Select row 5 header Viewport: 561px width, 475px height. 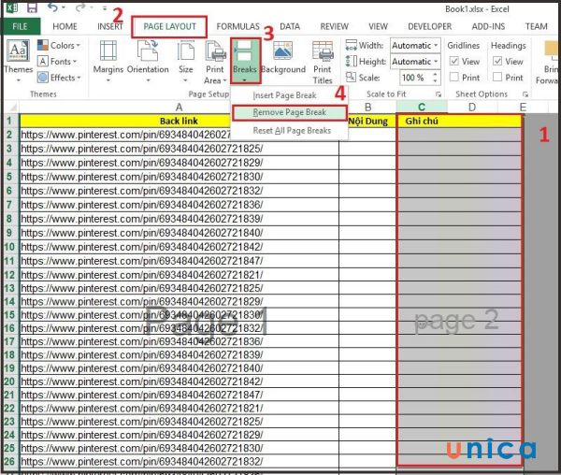[x=9, y=177]
